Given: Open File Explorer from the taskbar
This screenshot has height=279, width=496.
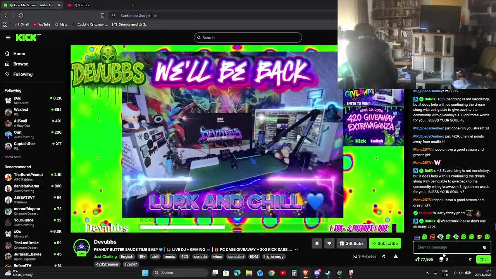Looking at the screenshot, I should [x=249, y=273].
